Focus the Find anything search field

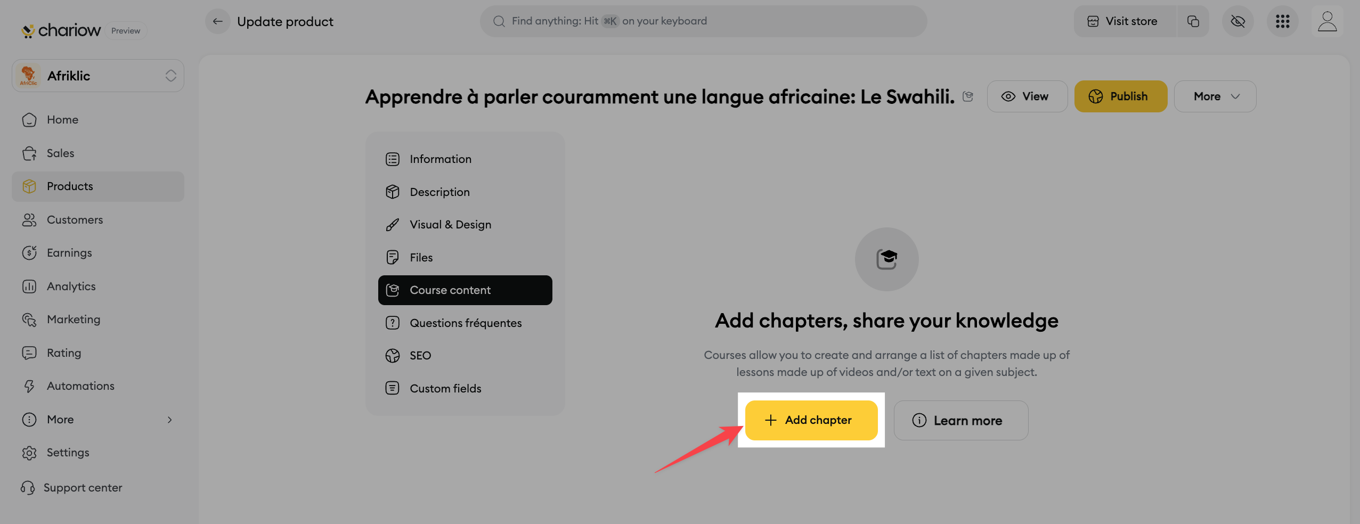click(703, 21)
